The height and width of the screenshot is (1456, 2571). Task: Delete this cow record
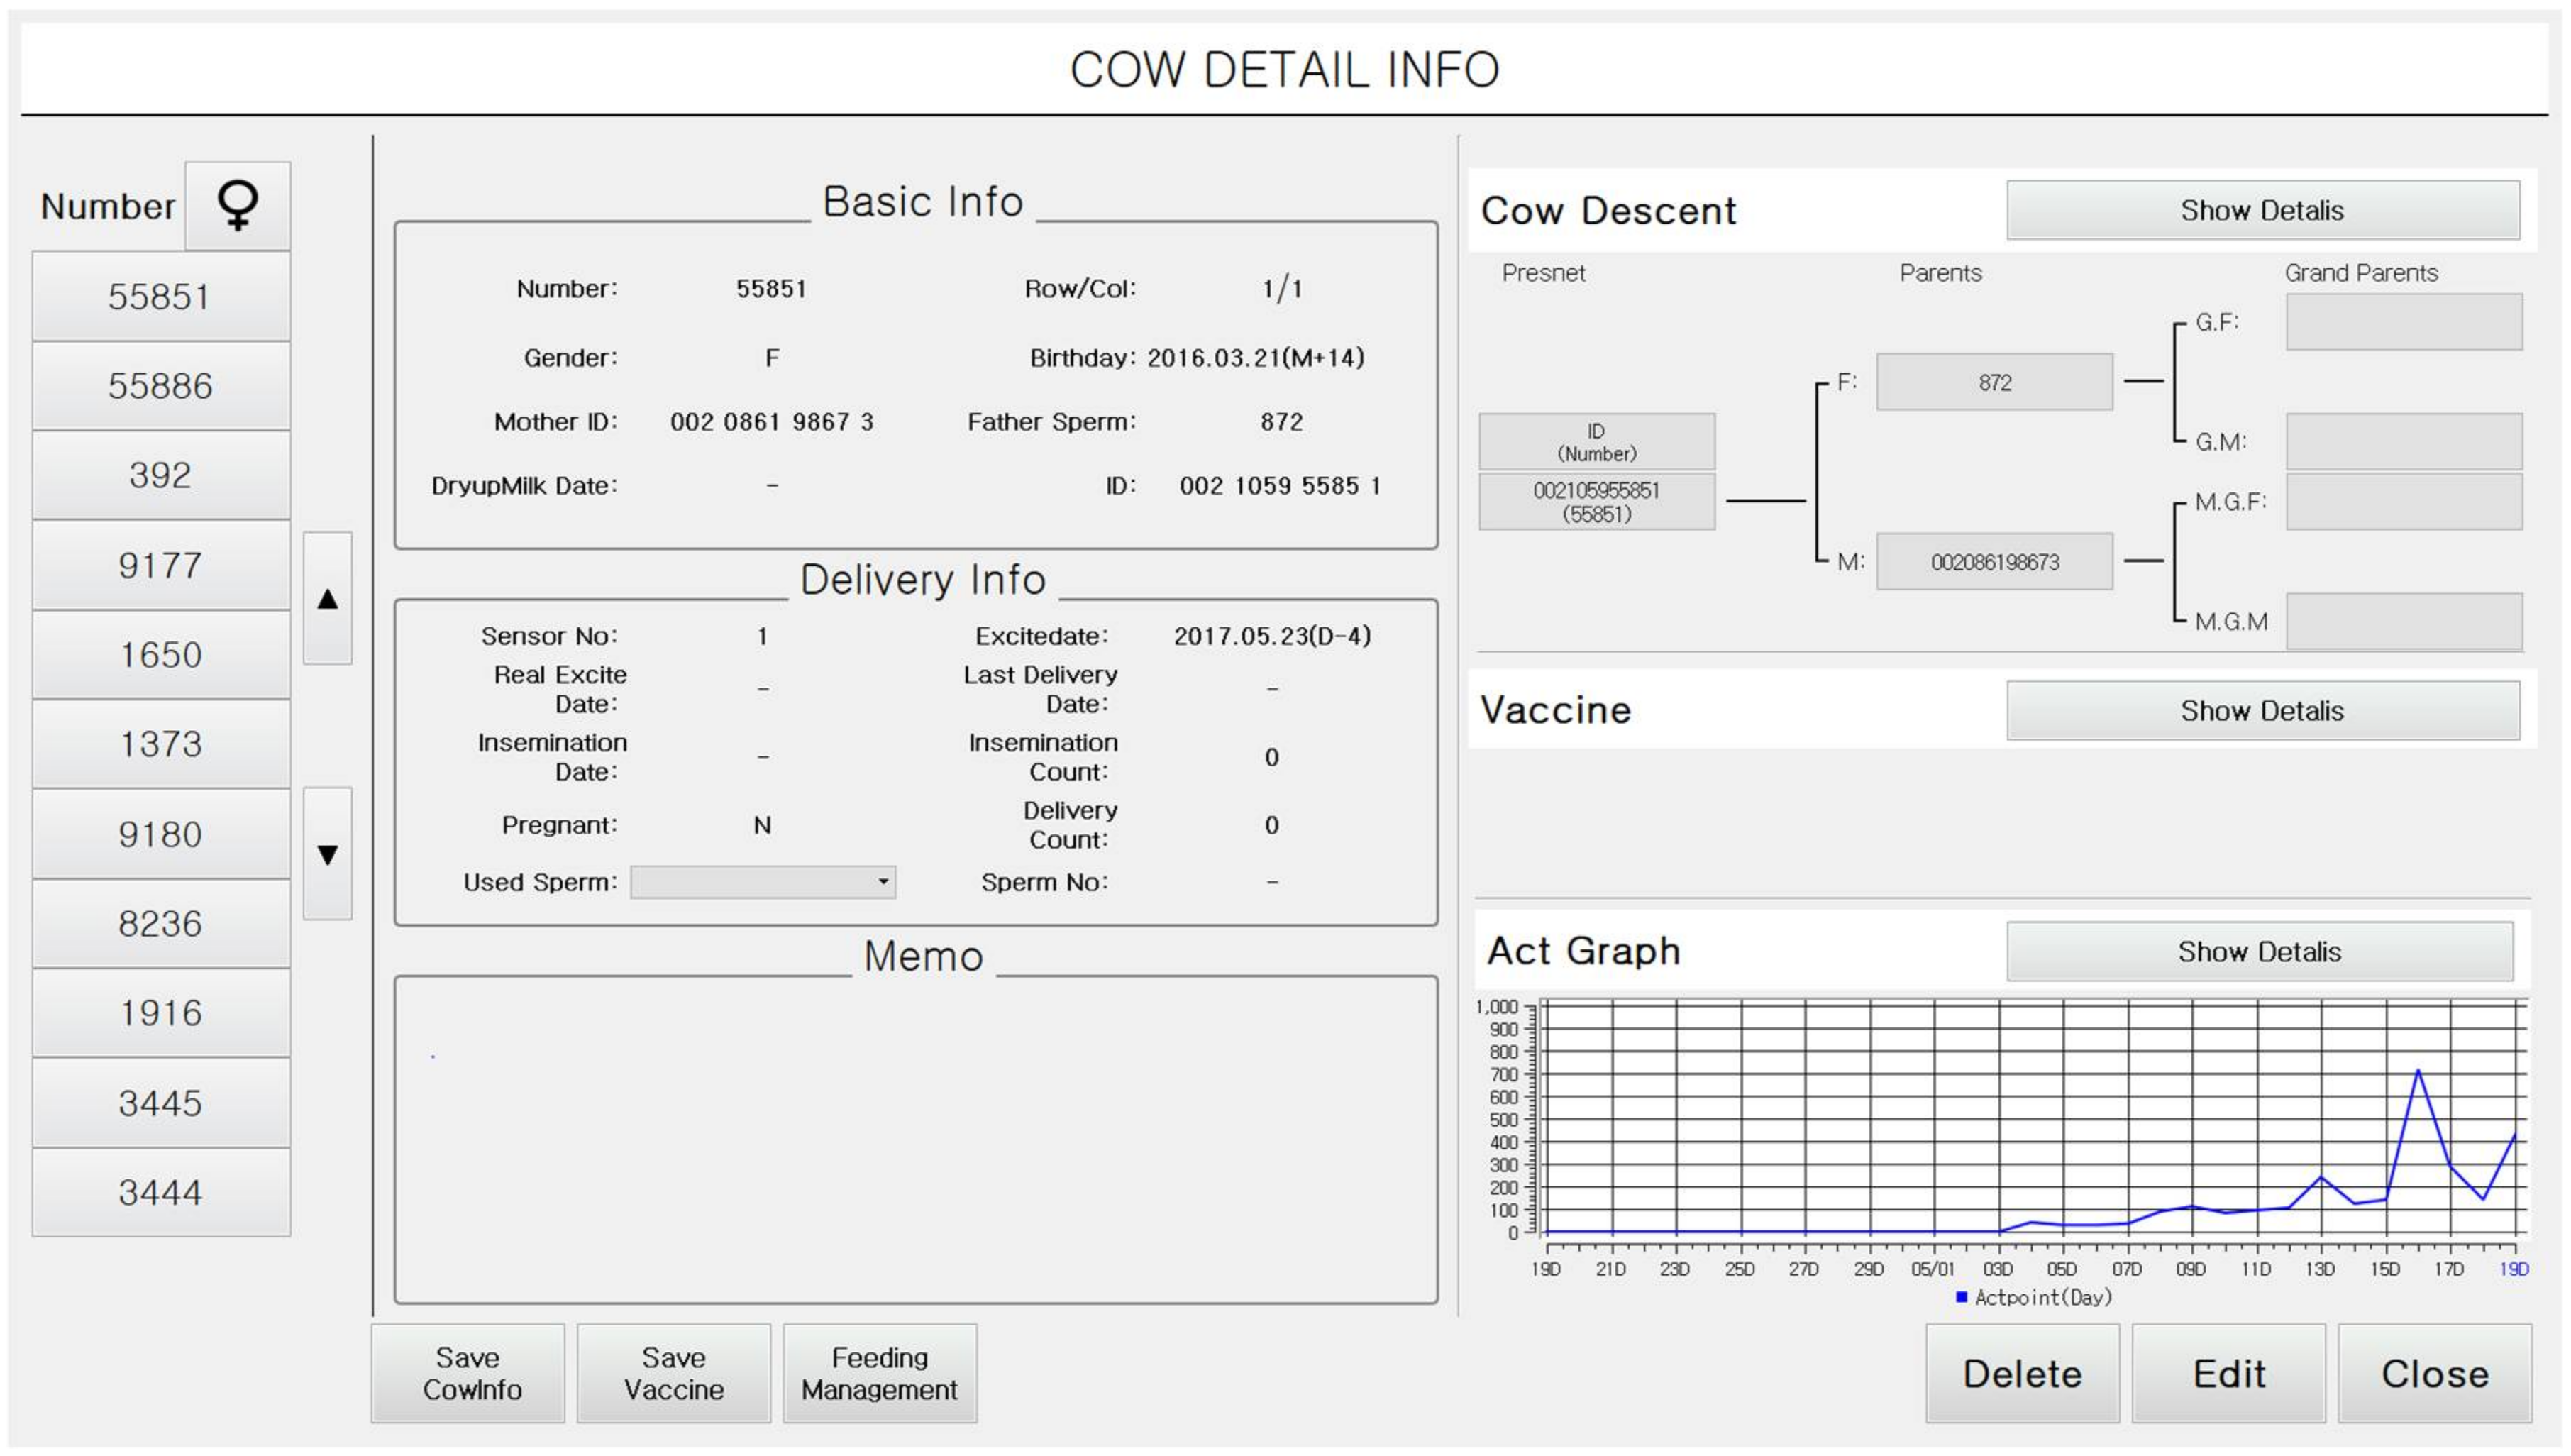[2022, 1373]
